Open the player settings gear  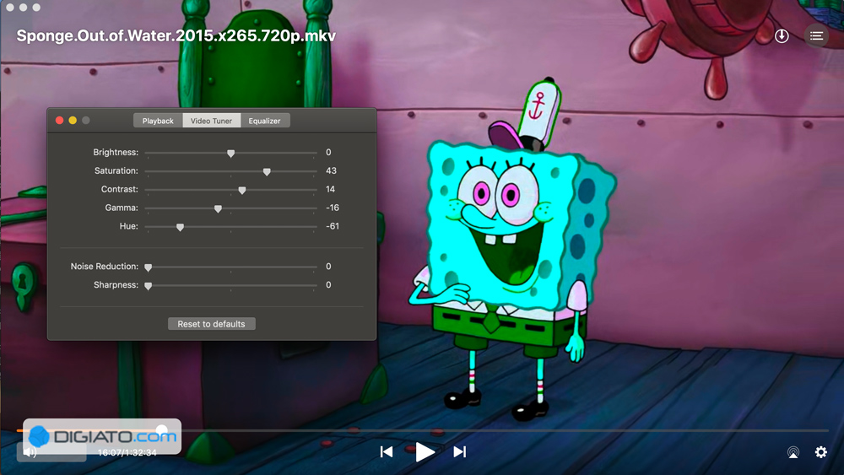pyautogui.click(x=821, y=452)
